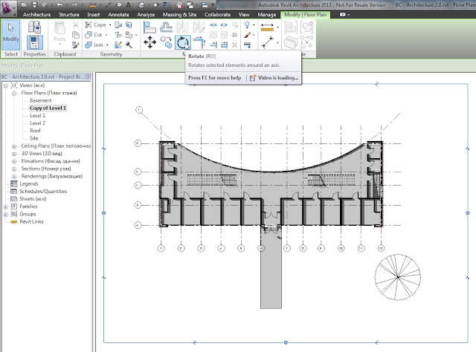Close the Project Browser panel

[x=88, y=76]
